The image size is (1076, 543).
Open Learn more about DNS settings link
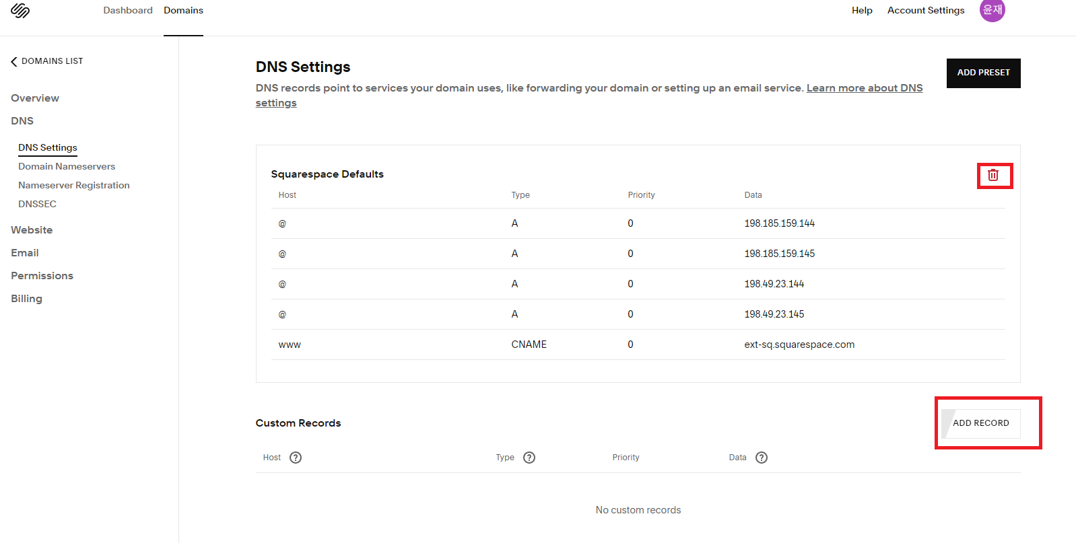pos(865,88)
